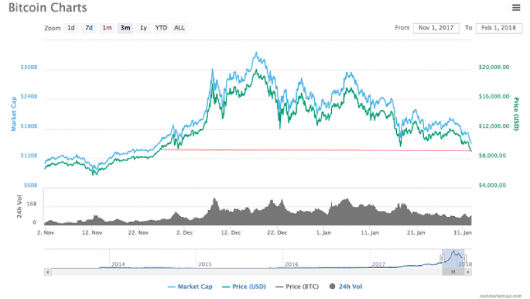530x299 pixels.
Task: Grab the navigator left range handle
Action: click(442, 259)
